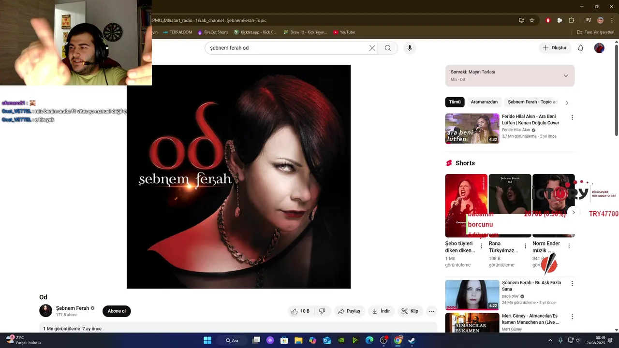Open the Chrome three-dot menu
The width and height of the screenshot is (619, 348).
pos(612,20)
